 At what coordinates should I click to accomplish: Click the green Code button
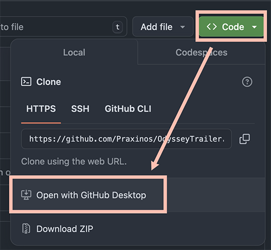[x=231, y=27]
